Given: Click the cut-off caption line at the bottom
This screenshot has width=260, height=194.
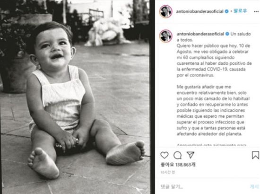Looking at the screenshot, I should [211, 145].
